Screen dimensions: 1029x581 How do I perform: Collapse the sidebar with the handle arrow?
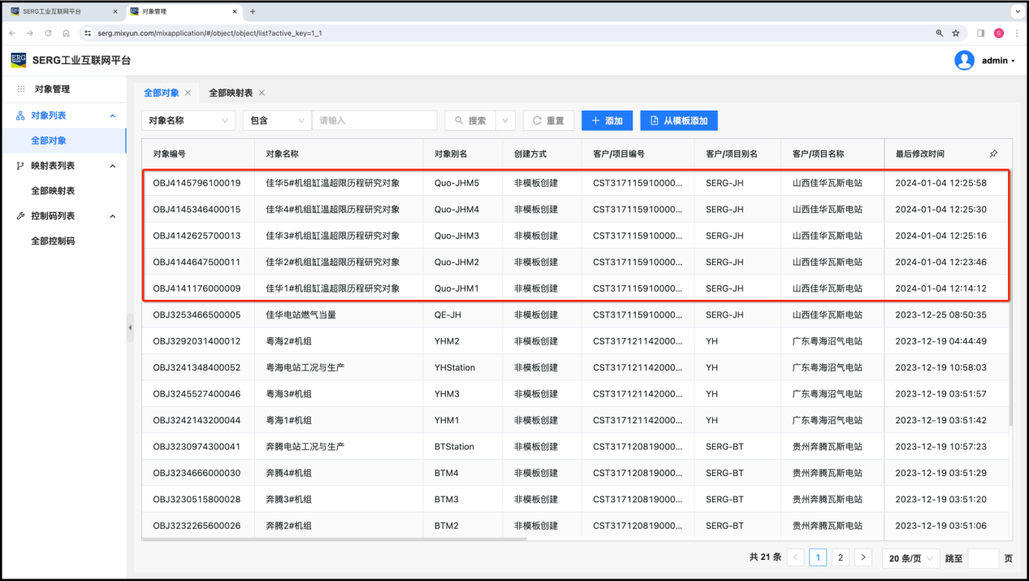coord(130,327)
